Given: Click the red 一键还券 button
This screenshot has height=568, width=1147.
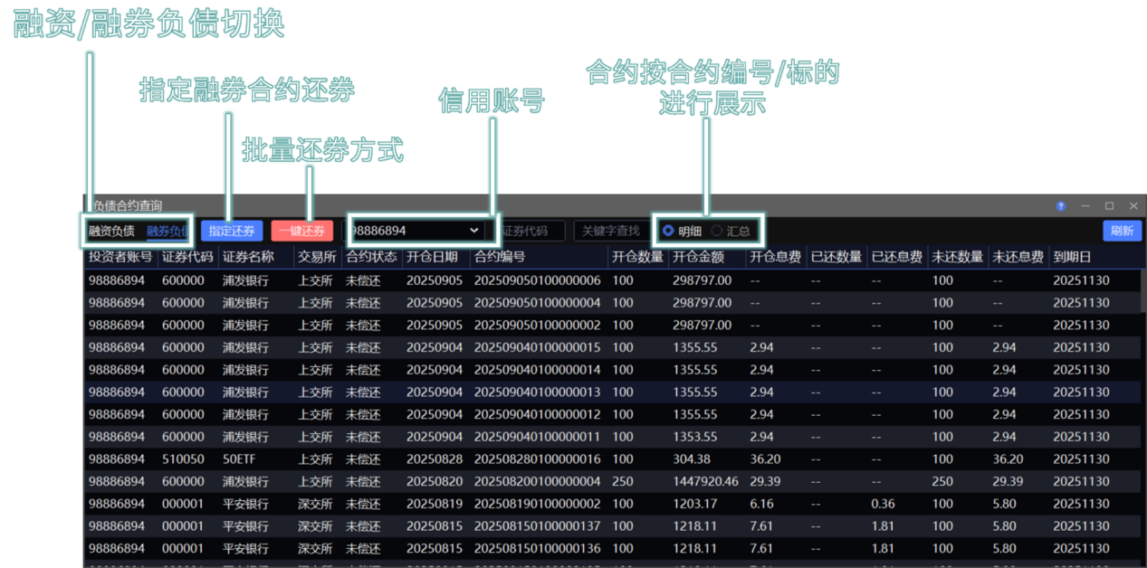Looking at the screenshot, I should pos(301,231).
